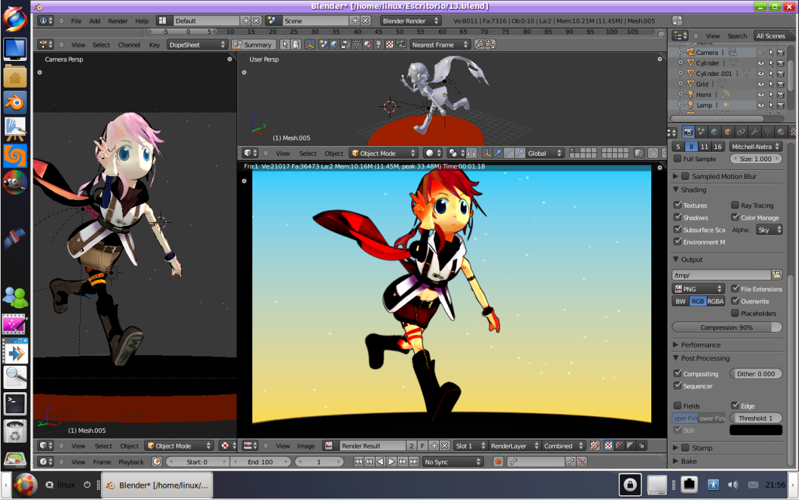Toggle the Edge checkbox
The height and width of the screenshot is (500, 799).
pyautogui.click(x=735, y=406)
